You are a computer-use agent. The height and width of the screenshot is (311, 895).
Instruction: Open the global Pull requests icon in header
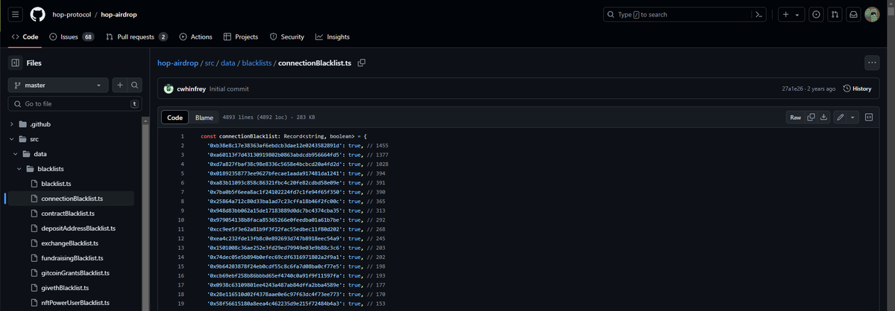[x=835, y=14]
